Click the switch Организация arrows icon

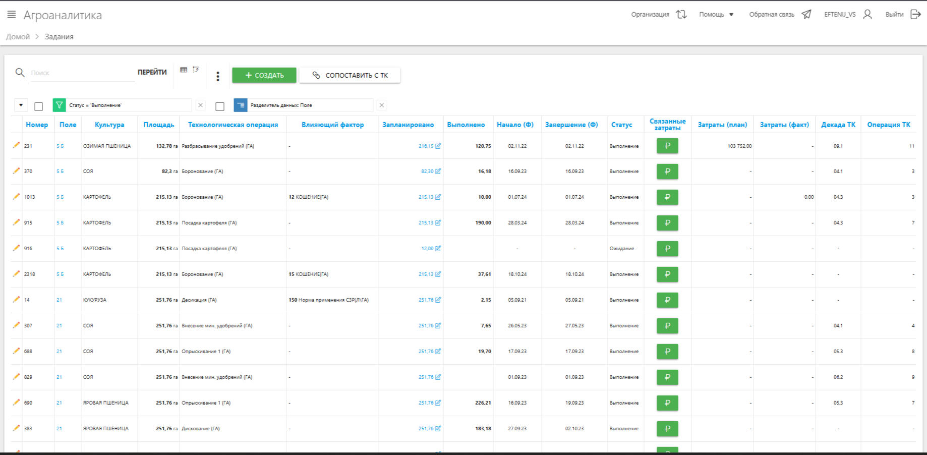681,15
